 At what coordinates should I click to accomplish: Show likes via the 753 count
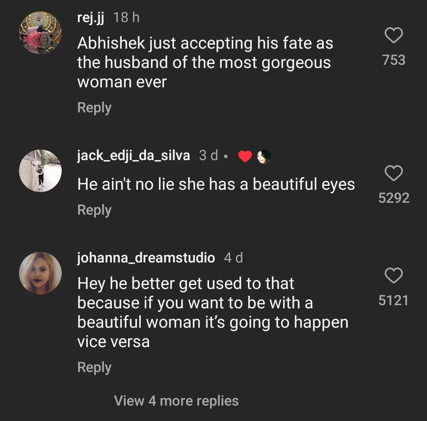[393, 60]
